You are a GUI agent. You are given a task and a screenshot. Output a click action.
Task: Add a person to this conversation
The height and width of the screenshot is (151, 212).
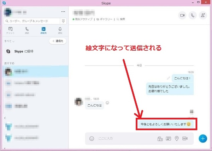203,15
